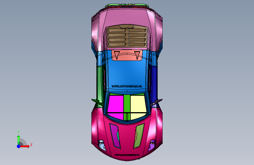The image size is (254, 165).
Task: Click the green Y axis arrow of the triad
Action: point(18,140)
